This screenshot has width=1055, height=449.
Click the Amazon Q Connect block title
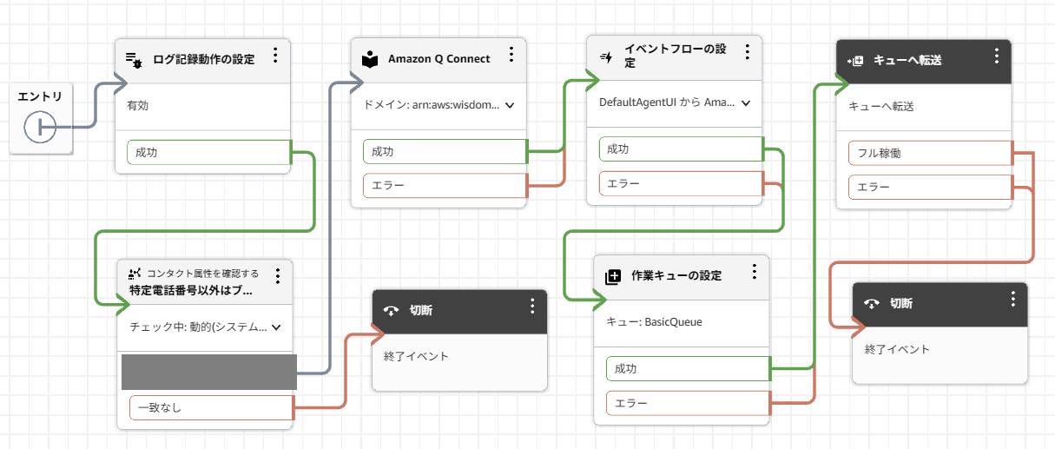(439, 59)
